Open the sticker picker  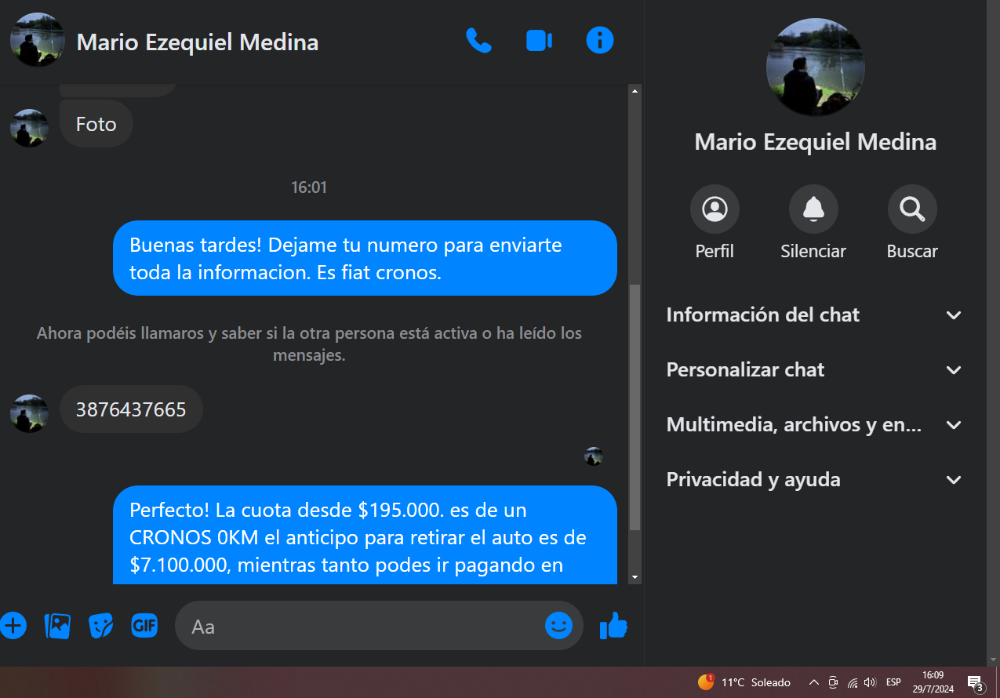click(100, 626)
